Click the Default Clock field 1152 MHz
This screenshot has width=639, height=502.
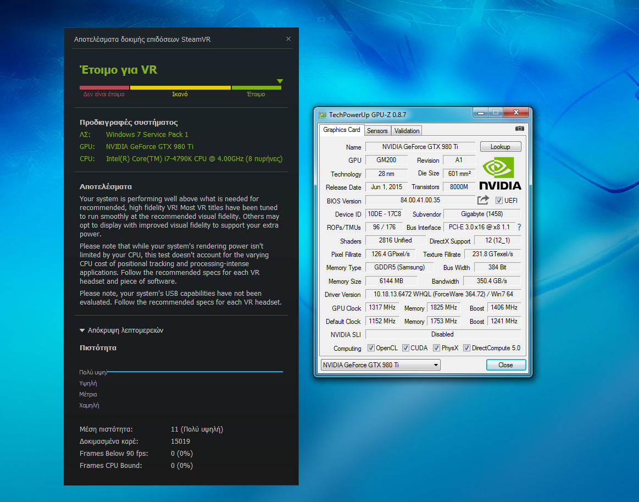[382, 321]
